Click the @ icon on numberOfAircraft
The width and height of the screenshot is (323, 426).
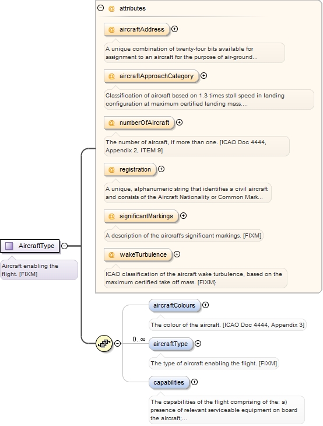click(111, 123)
